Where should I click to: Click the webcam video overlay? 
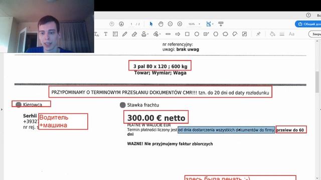click(x=47, y=26)
